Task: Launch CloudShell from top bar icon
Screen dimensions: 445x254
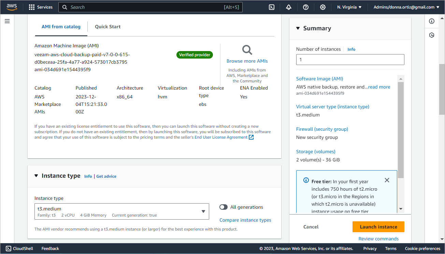Action: [x=272, y=7]
